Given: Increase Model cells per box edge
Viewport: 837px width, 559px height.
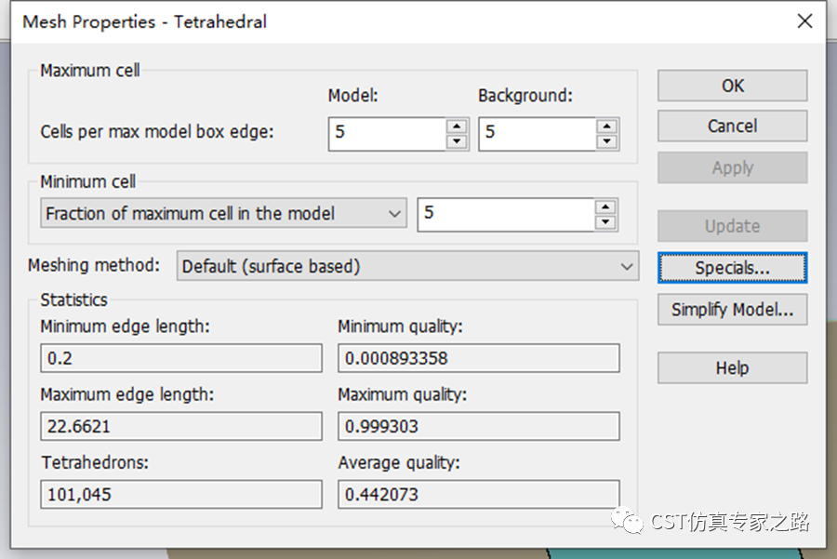Looking at the screenshot, I should (457, 126).
